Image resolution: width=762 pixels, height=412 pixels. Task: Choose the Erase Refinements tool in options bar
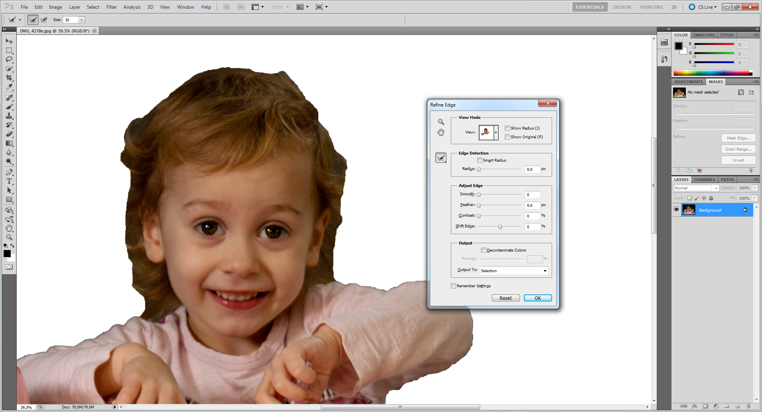tap(44, 20)
